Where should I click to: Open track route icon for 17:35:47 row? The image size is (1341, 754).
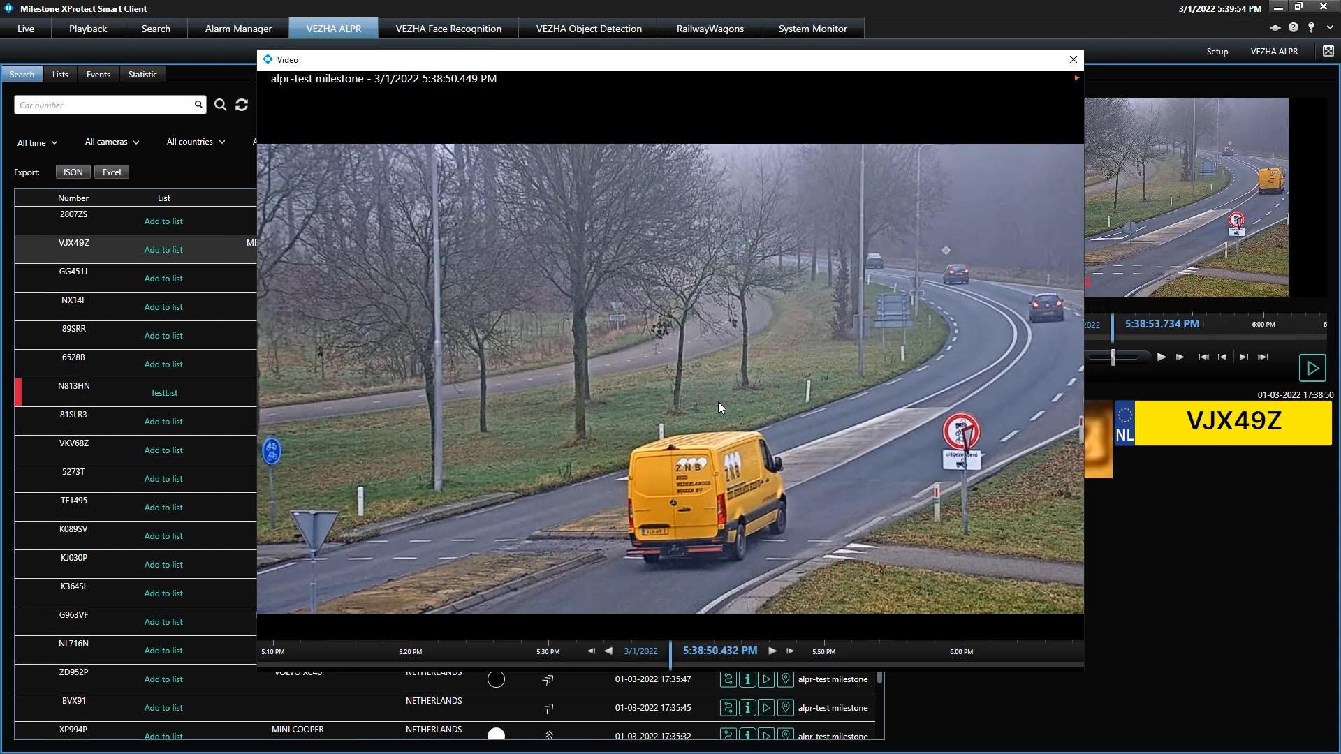728,679
